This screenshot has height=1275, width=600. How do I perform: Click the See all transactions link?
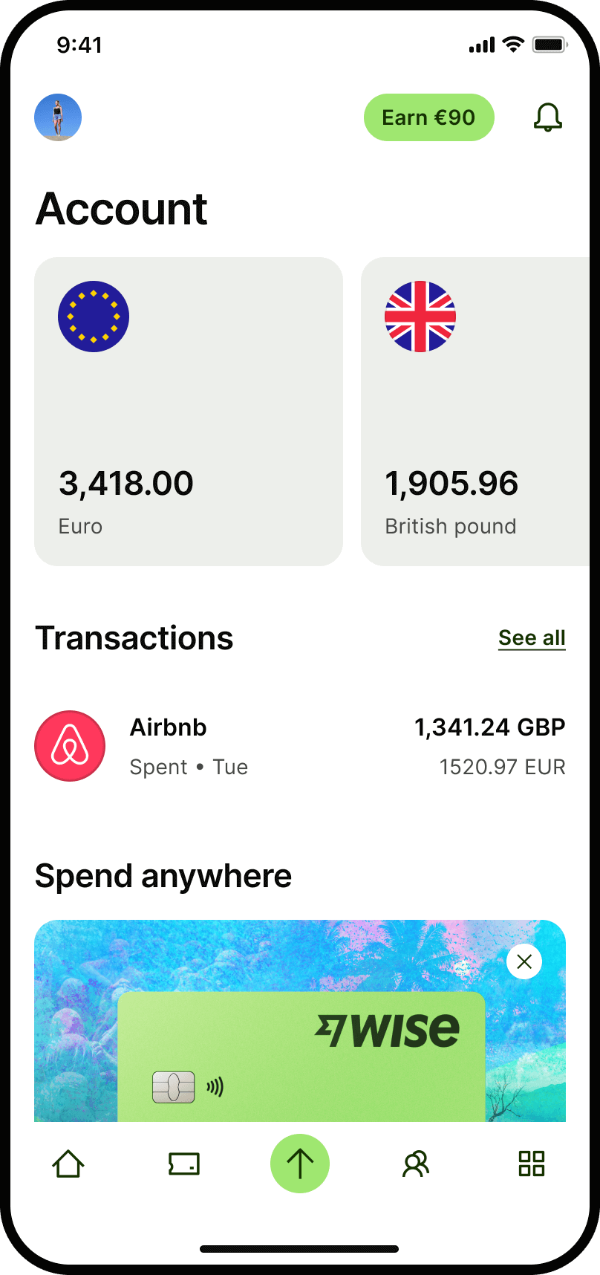pos(532,638)
